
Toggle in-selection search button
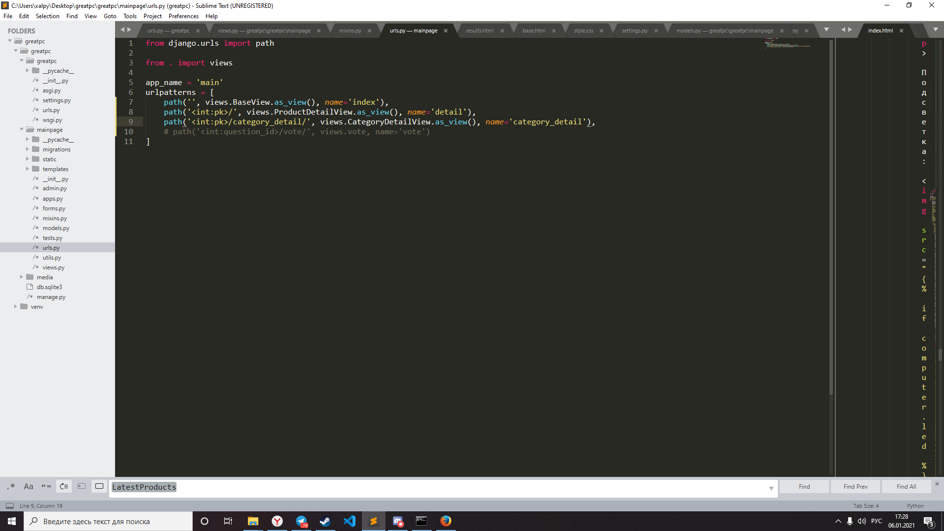pos(82,487)
